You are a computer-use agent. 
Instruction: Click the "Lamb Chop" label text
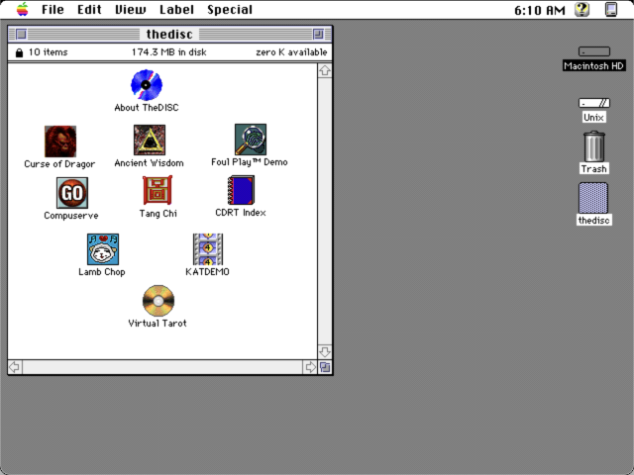tap(102, 272)
